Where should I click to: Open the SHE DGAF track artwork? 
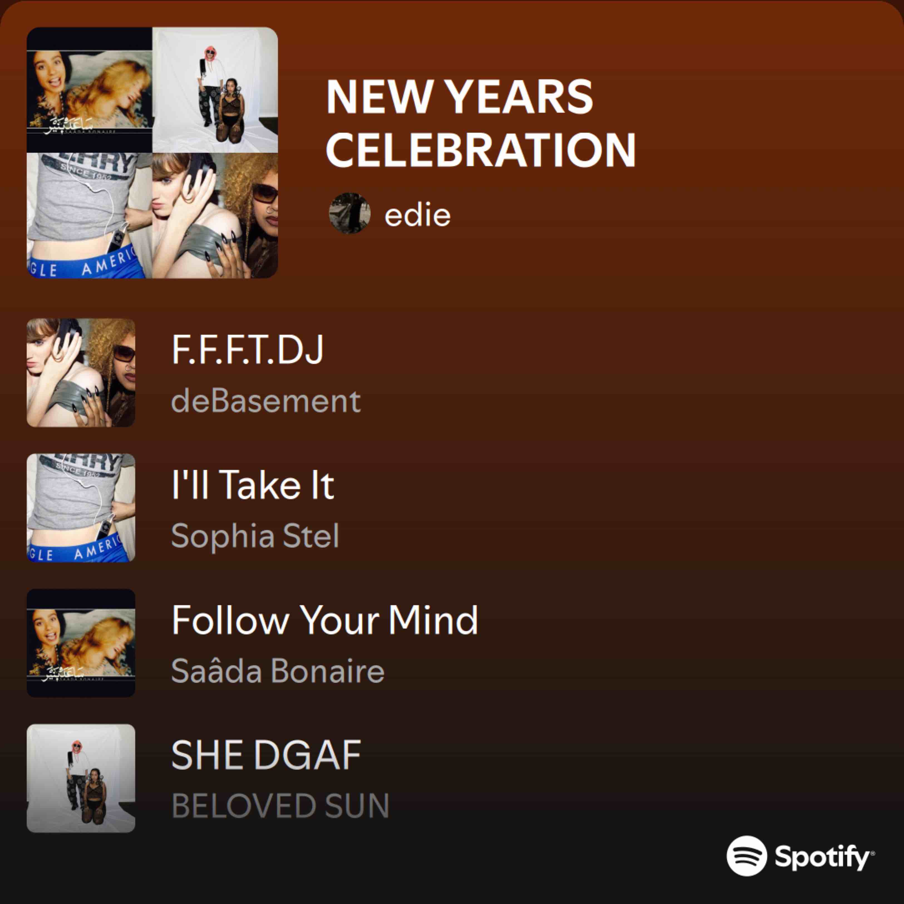(81, 779)
